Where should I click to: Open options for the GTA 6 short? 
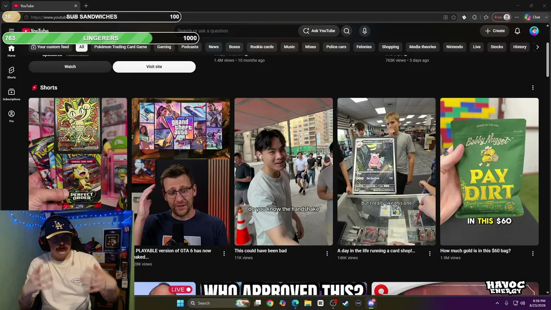point(224,254)
